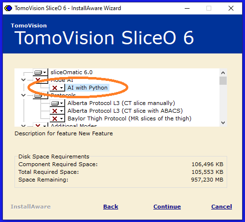Screen dimensions: 245x222
Task: Go to the previous step with Back
Action: tap(110, 207)
